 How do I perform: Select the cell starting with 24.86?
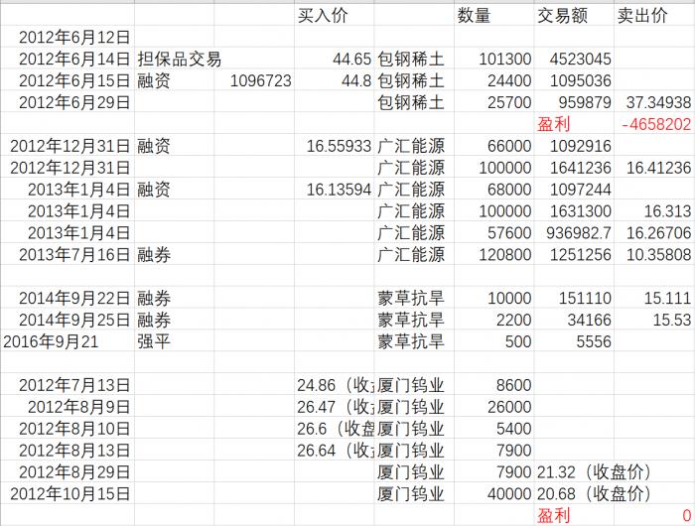[335, 384]
